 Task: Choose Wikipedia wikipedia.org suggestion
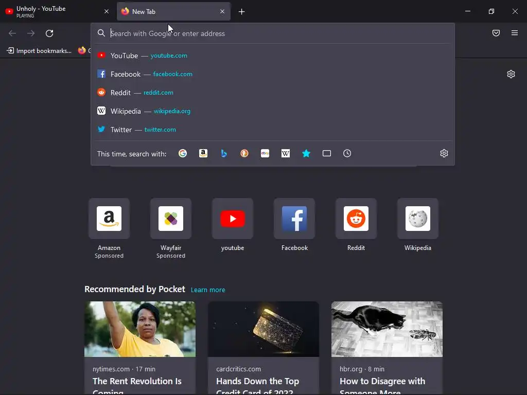click(273, 111)
